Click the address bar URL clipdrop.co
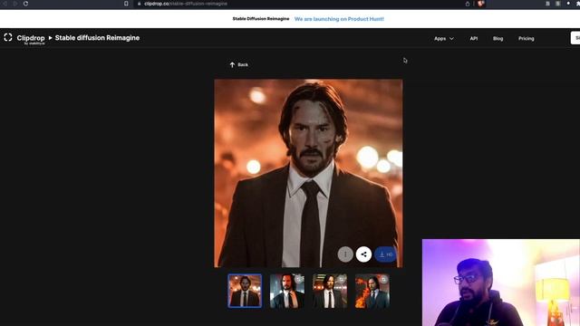 pos(186,4)
